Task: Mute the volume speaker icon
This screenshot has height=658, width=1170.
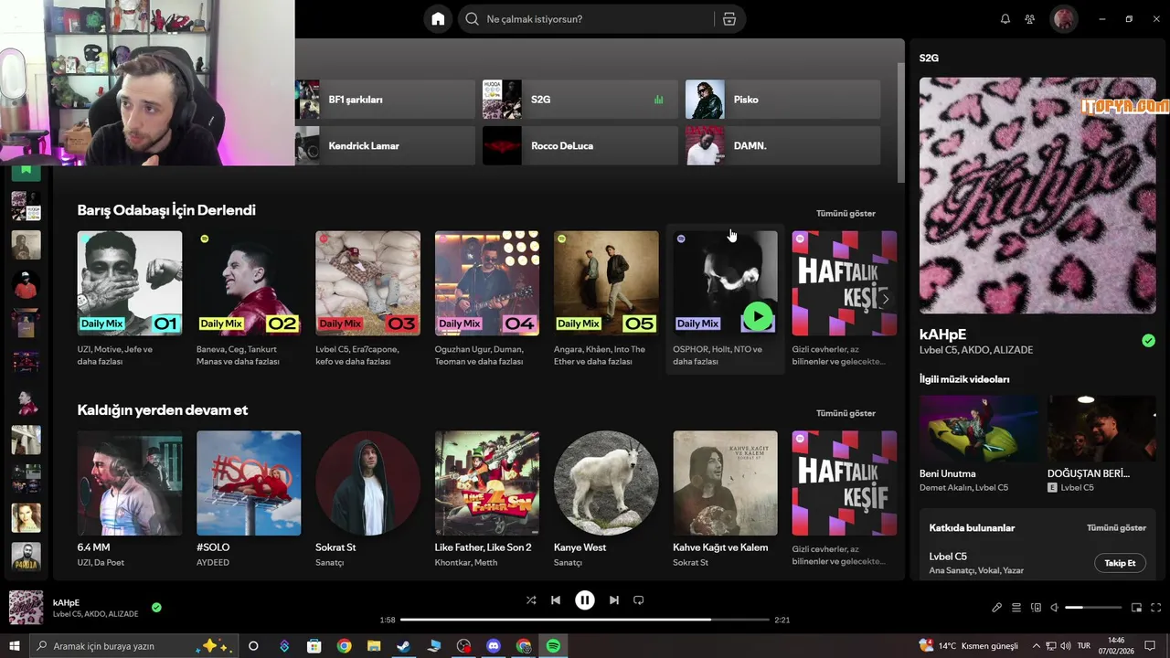Action: [x=1054, y=608]
